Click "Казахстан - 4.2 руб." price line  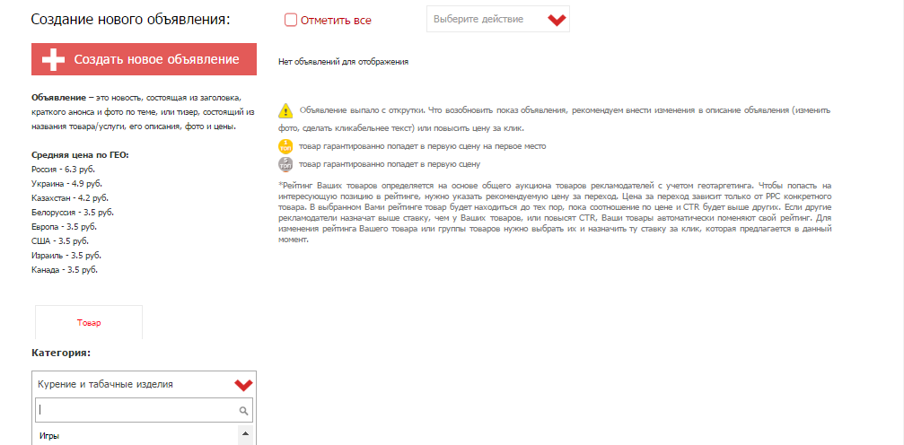pyautogui.click(x=70, y=198)
